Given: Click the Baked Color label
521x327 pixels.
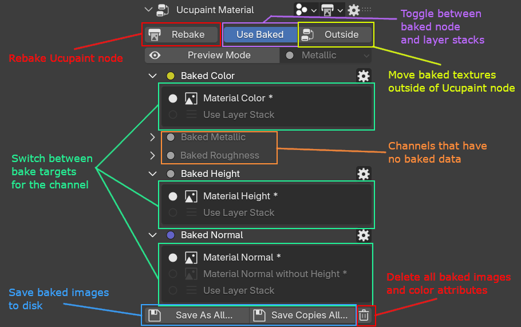Looking at the screenshot, I should click(208, 76).
